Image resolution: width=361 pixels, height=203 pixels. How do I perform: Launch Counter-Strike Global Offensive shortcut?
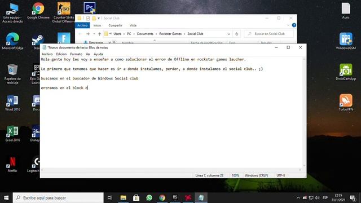point(64,13)
